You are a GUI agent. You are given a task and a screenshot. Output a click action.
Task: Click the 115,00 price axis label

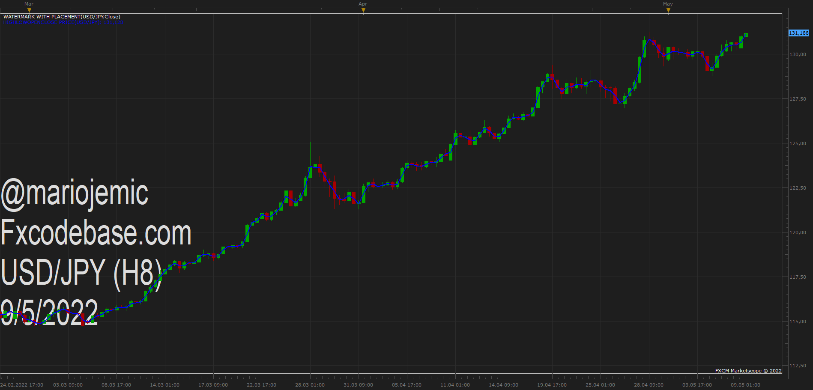[798, 322]
